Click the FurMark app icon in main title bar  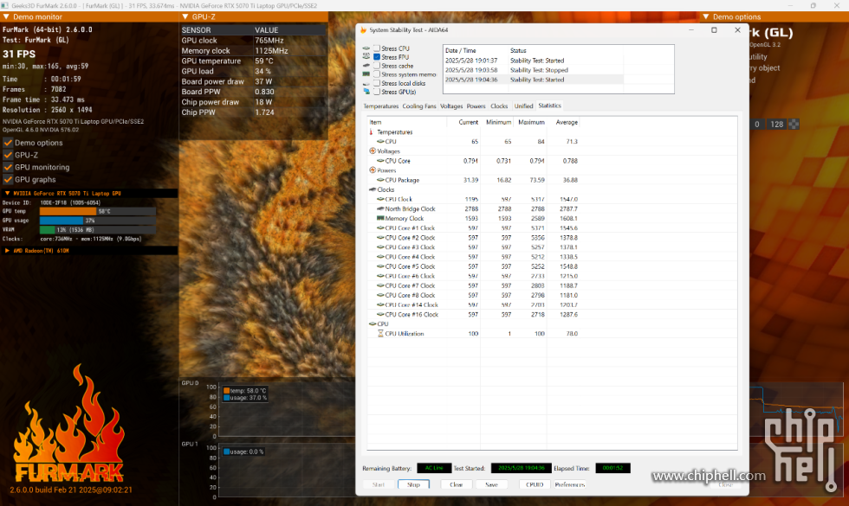pos(6,5)
